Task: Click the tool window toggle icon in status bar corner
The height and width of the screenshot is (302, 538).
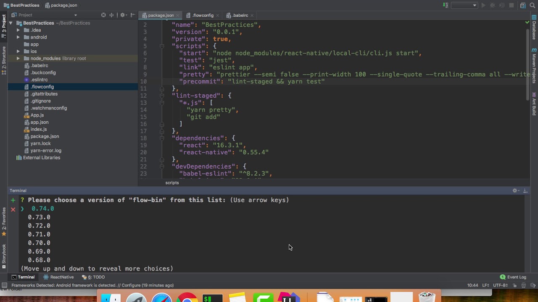Action: pyautogui.click(x=4, y=285)
